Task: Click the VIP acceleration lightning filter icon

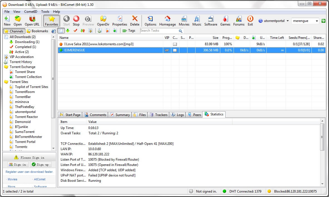Action: pos(90,31)
